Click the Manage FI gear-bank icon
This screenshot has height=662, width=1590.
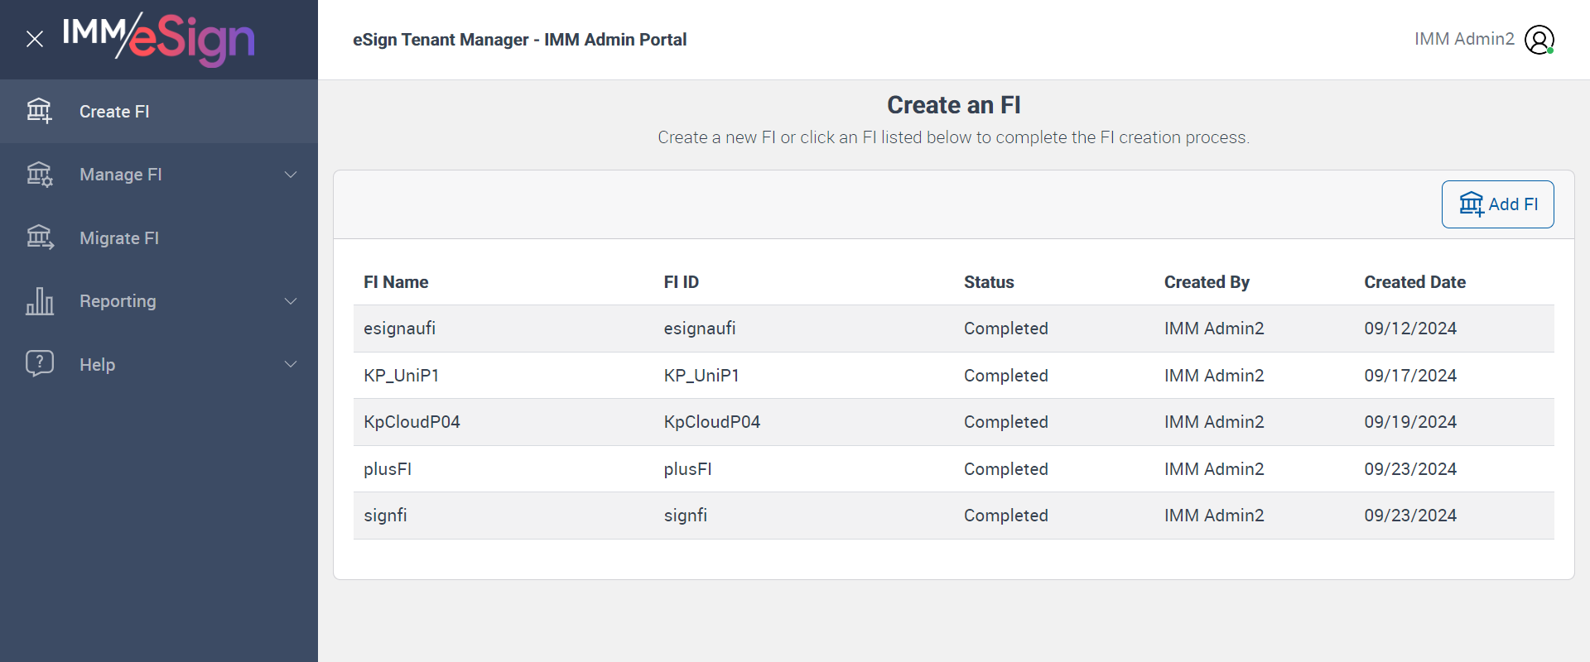coord(39,175)
